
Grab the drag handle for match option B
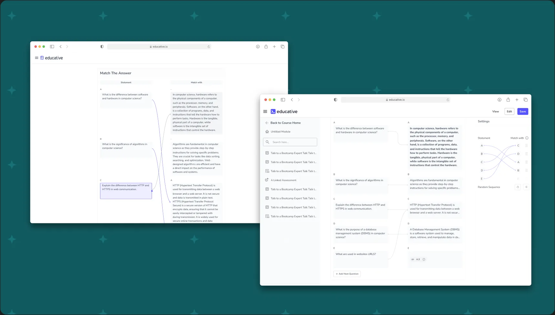527,170
